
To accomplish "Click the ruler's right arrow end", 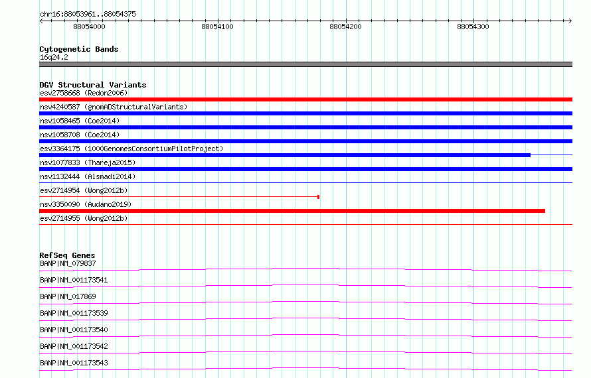I will (x=570, y=21).
